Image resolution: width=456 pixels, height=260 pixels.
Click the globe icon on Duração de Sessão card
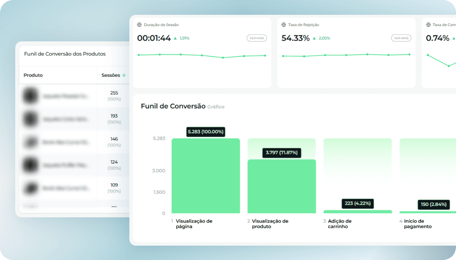click(140, 25)
